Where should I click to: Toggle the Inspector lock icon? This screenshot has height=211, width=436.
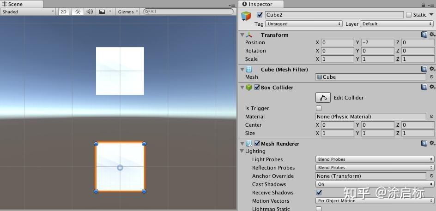(x=423, y=5)
